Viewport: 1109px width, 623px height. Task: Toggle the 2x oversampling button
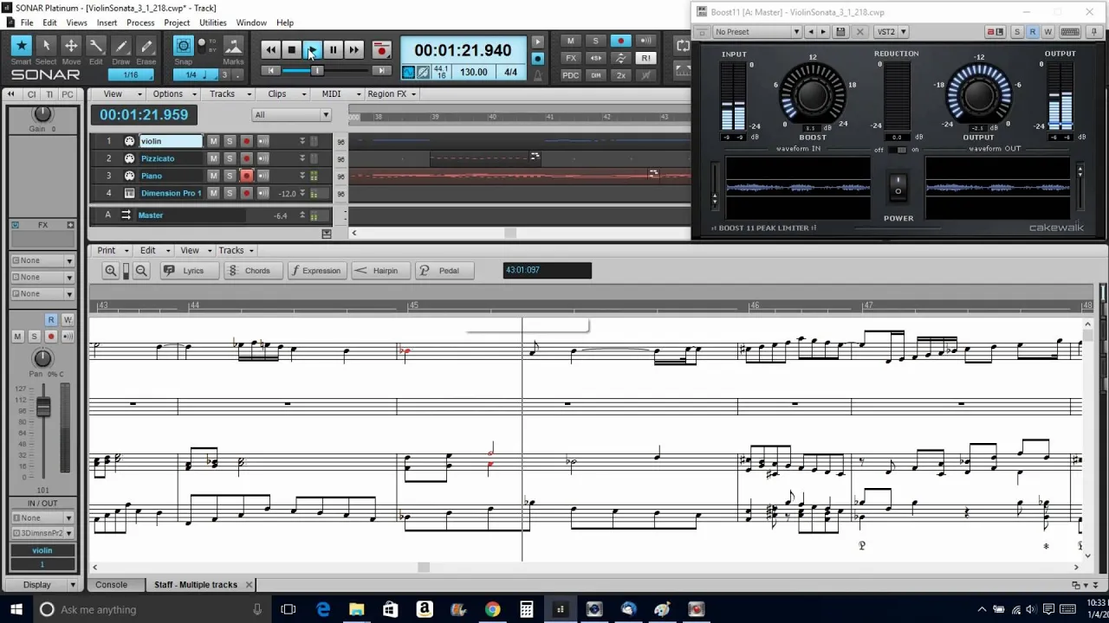click(x=620, y=75)
